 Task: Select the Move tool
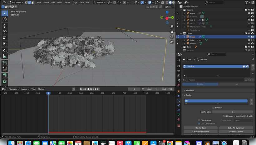click(x=5, y=26)
